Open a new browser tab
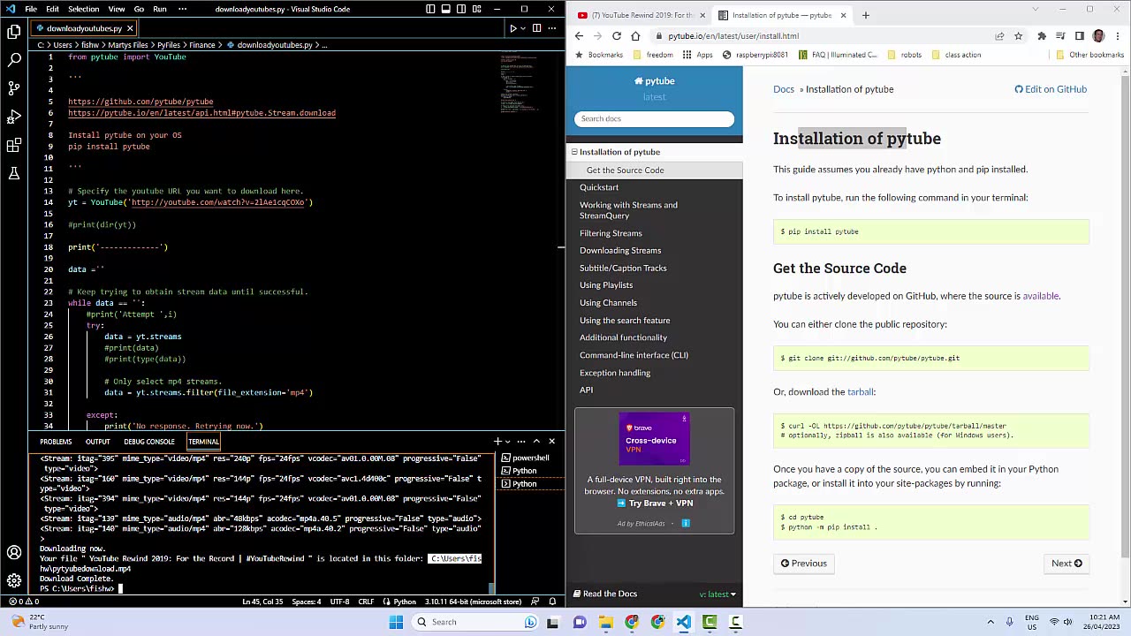This screenshot has width=1131, height=636. pyautogui.click(x=865, y=15)
